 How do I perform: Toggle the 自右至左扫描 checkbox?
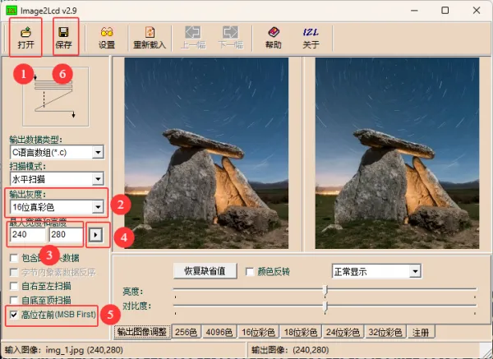(13, 286)
